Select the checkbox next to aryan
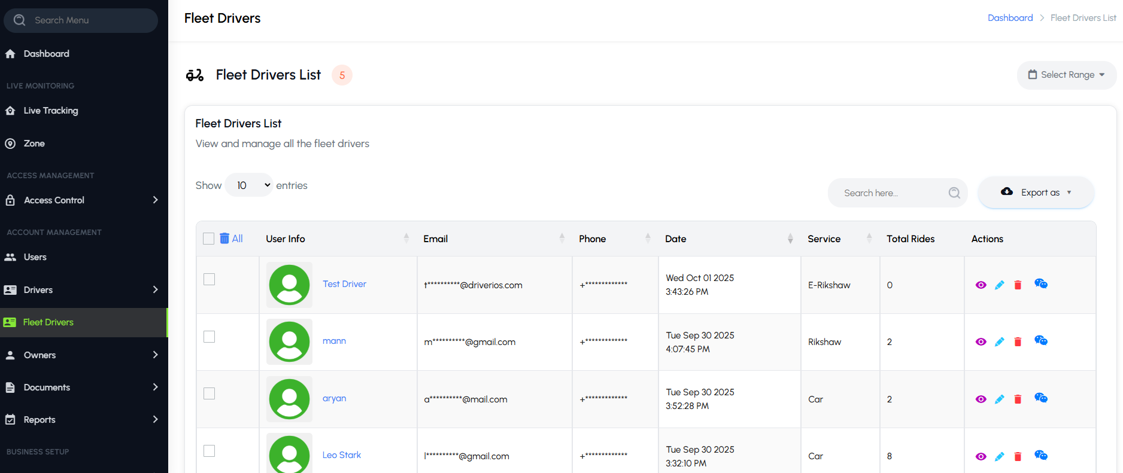The image size is (1123, 473). (x=209, y=393)
